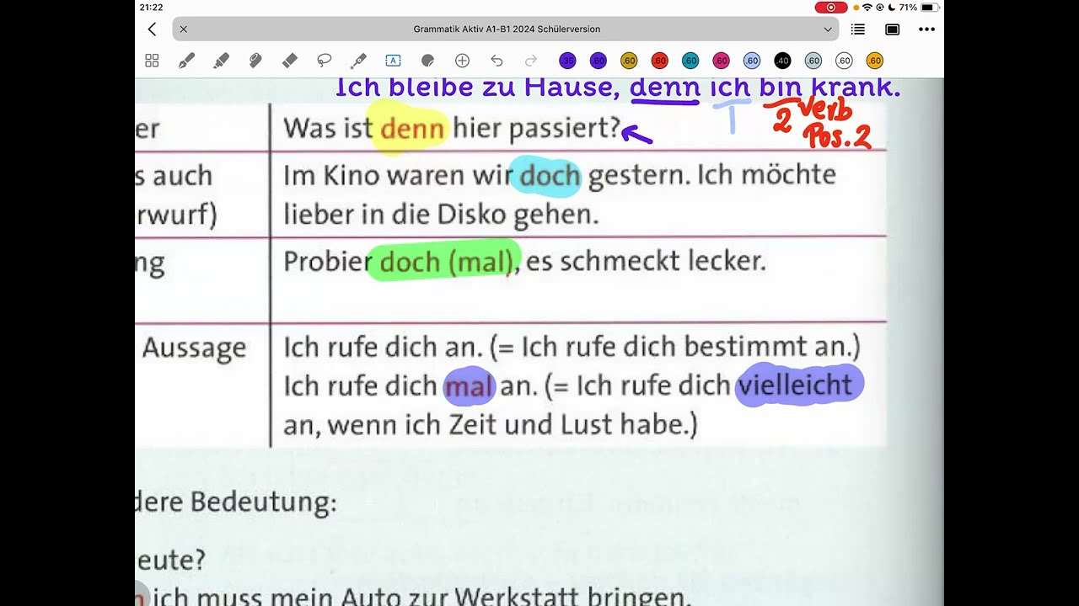Tap the Wi-Fi status icon
The image size is (1079, 606).
pyautogui.click(x=867, y=8)
